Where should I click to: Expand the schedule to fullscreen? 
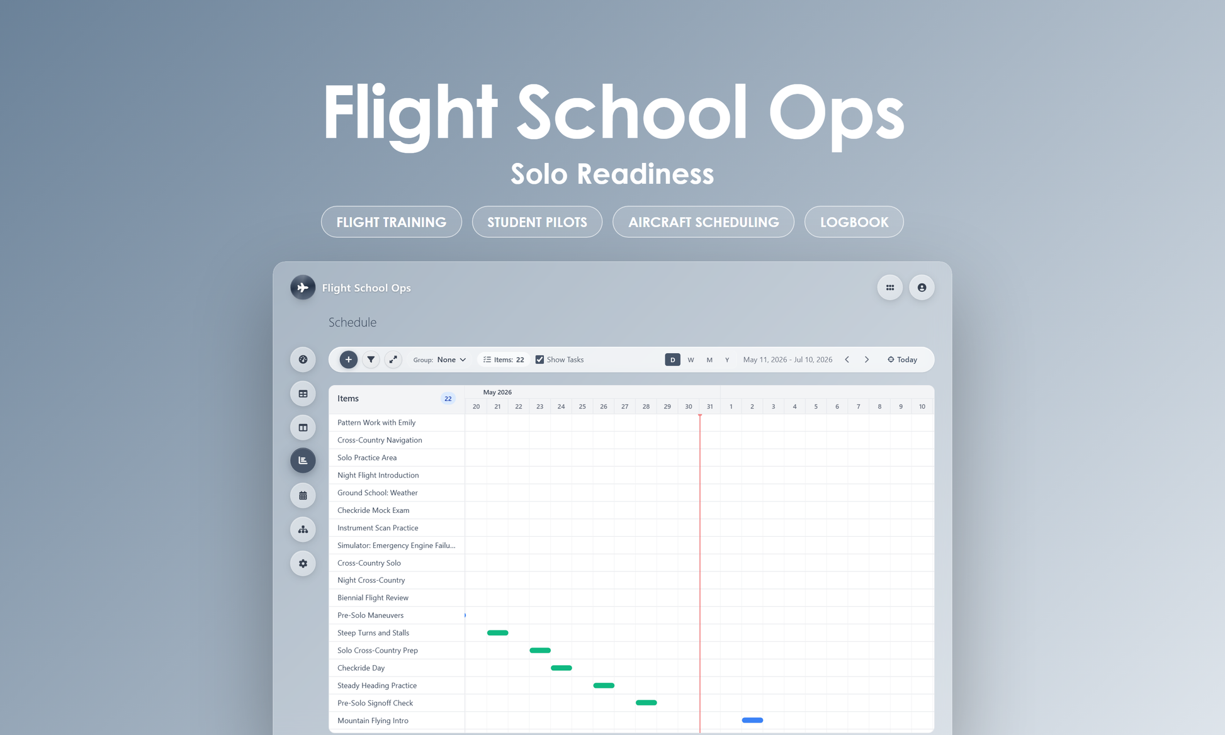[x=393, y=359]
